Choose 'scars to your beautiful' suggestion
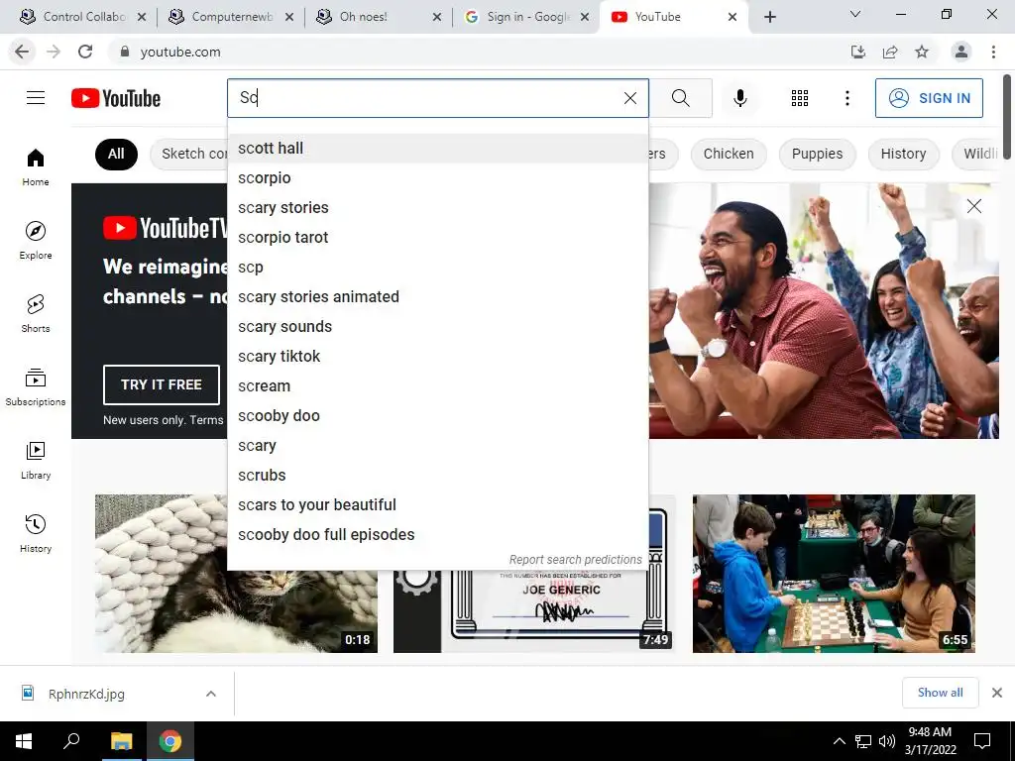Image resolution: width=1015 pixels, height=761 pixels. [437, 505]
